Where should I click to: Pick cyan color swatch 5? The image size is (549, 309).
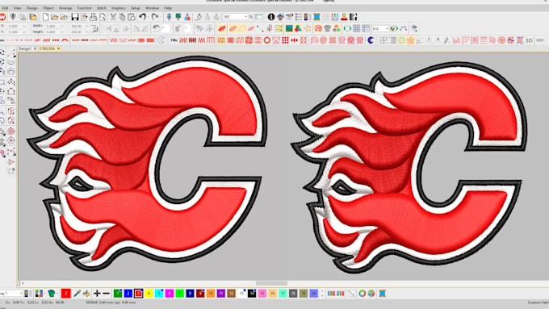[x=159, y=293]
